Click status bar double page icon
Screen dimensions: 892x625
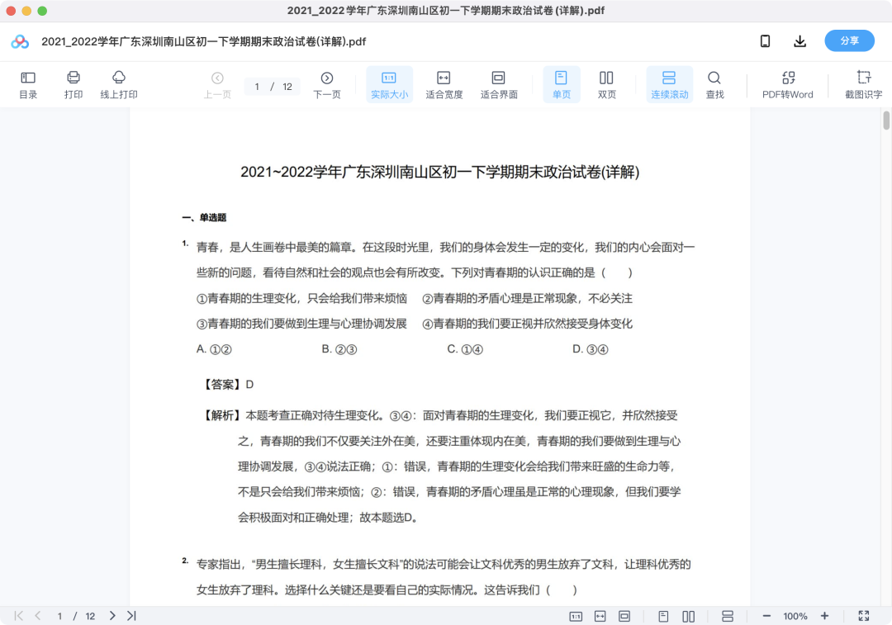tap(688, 617)
